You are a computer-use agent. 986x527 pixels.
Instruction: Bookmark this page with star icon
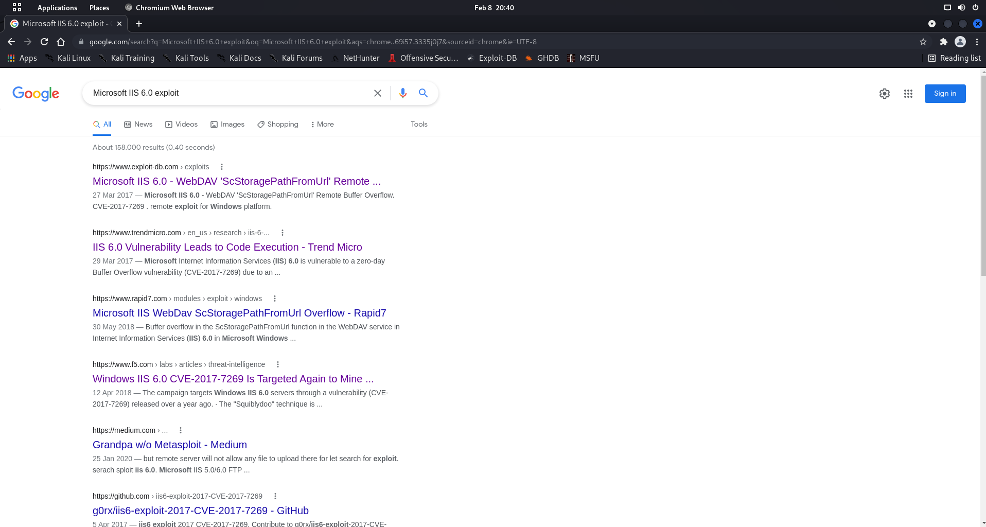click(x=923, y=42)
